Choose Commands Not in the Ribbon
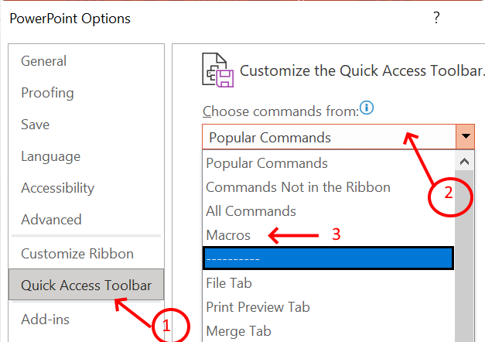This screenshot has width=485, height=342. click(x=298, y=187)
